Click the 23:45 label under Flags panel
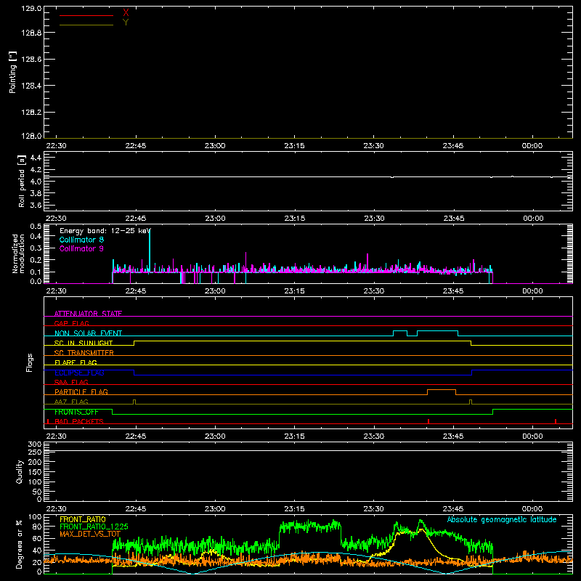This screenshot has width=581, height=581. [x=452, y=436]
